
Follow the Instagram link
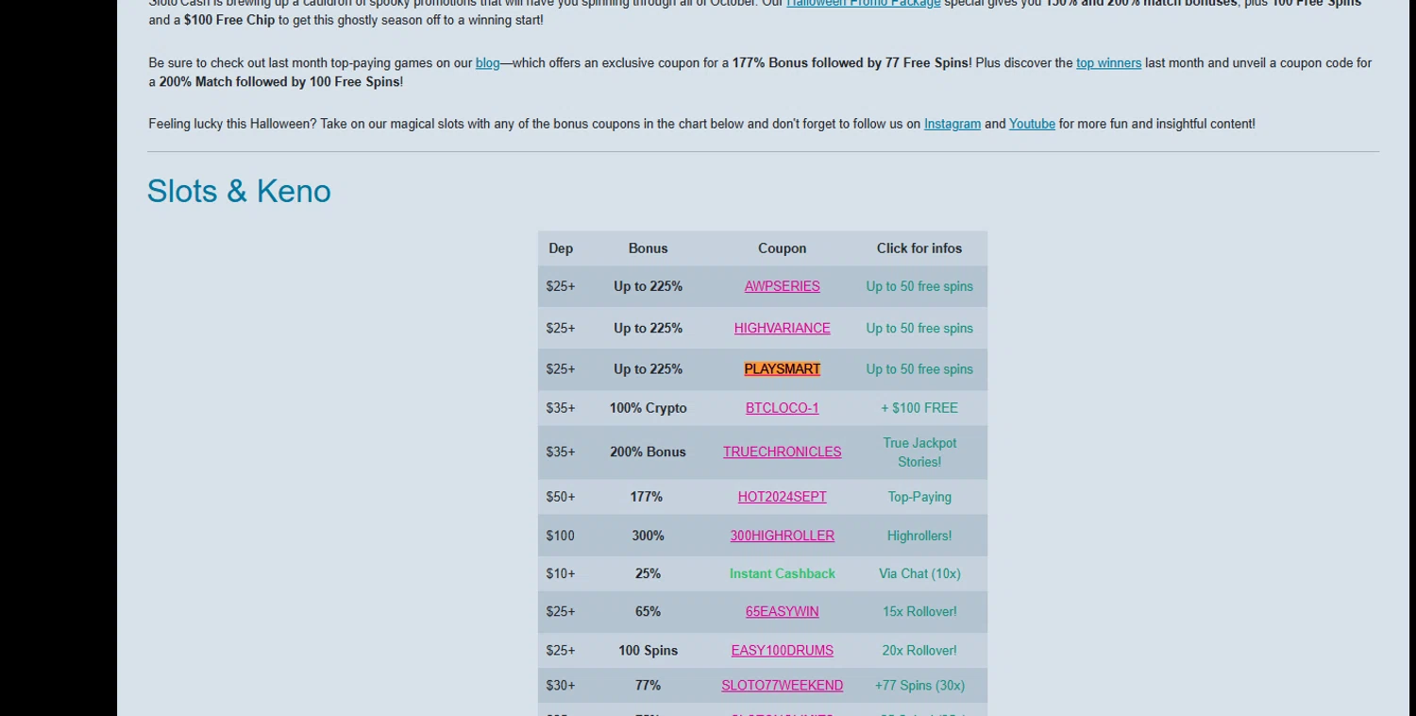coord(952,124)
